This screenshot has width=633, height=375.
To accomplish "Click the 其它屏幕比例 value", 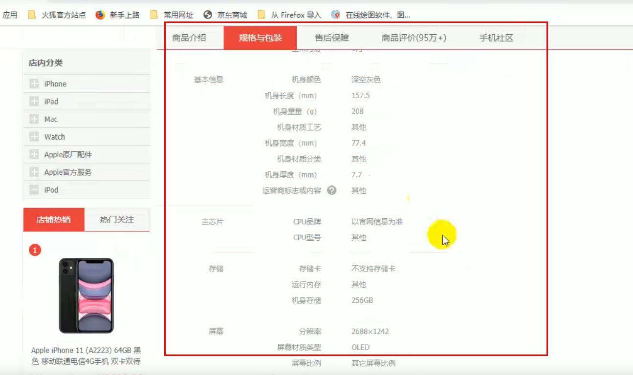I will coord(373,363).
